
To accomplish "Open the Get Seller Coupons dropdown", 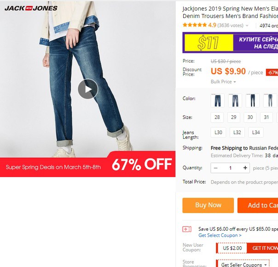I will 244,265.
